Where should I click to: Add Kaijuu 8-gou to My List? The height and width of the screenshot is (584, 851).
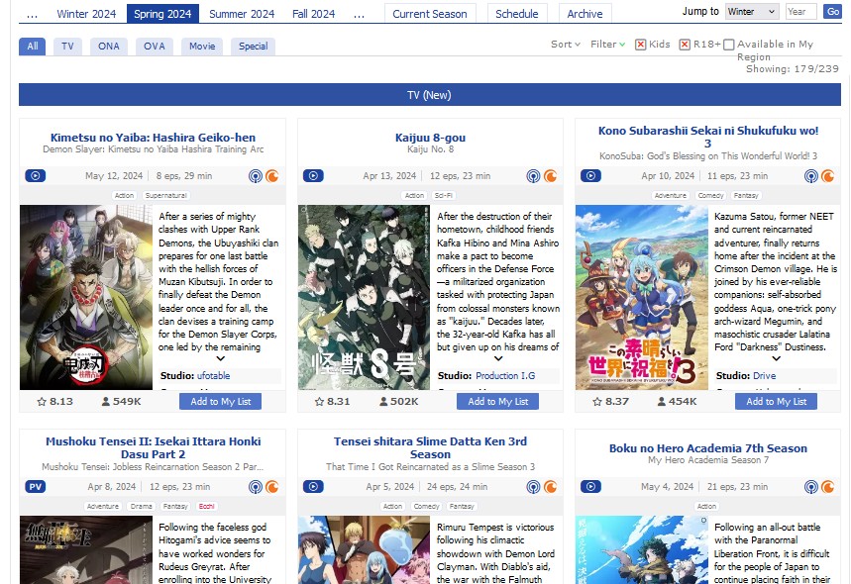coord(497,402)
